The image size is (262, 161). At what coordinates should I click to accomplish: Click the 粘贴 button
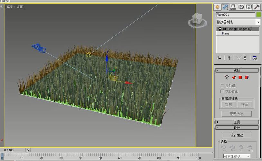point(244,105)
